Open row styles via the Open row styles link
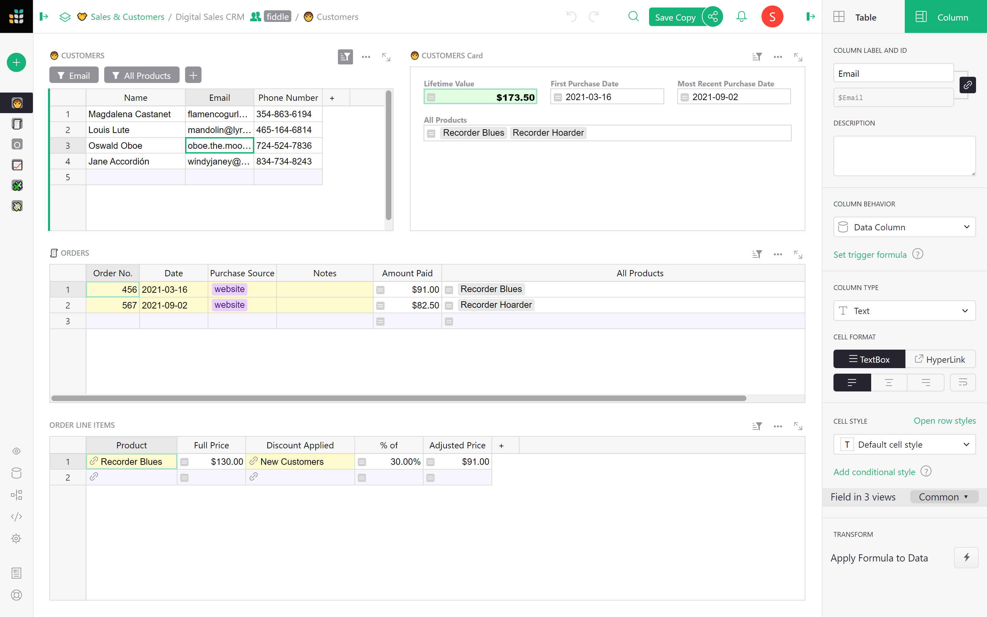This screenshot has height=617, width=987. [945, 421]
